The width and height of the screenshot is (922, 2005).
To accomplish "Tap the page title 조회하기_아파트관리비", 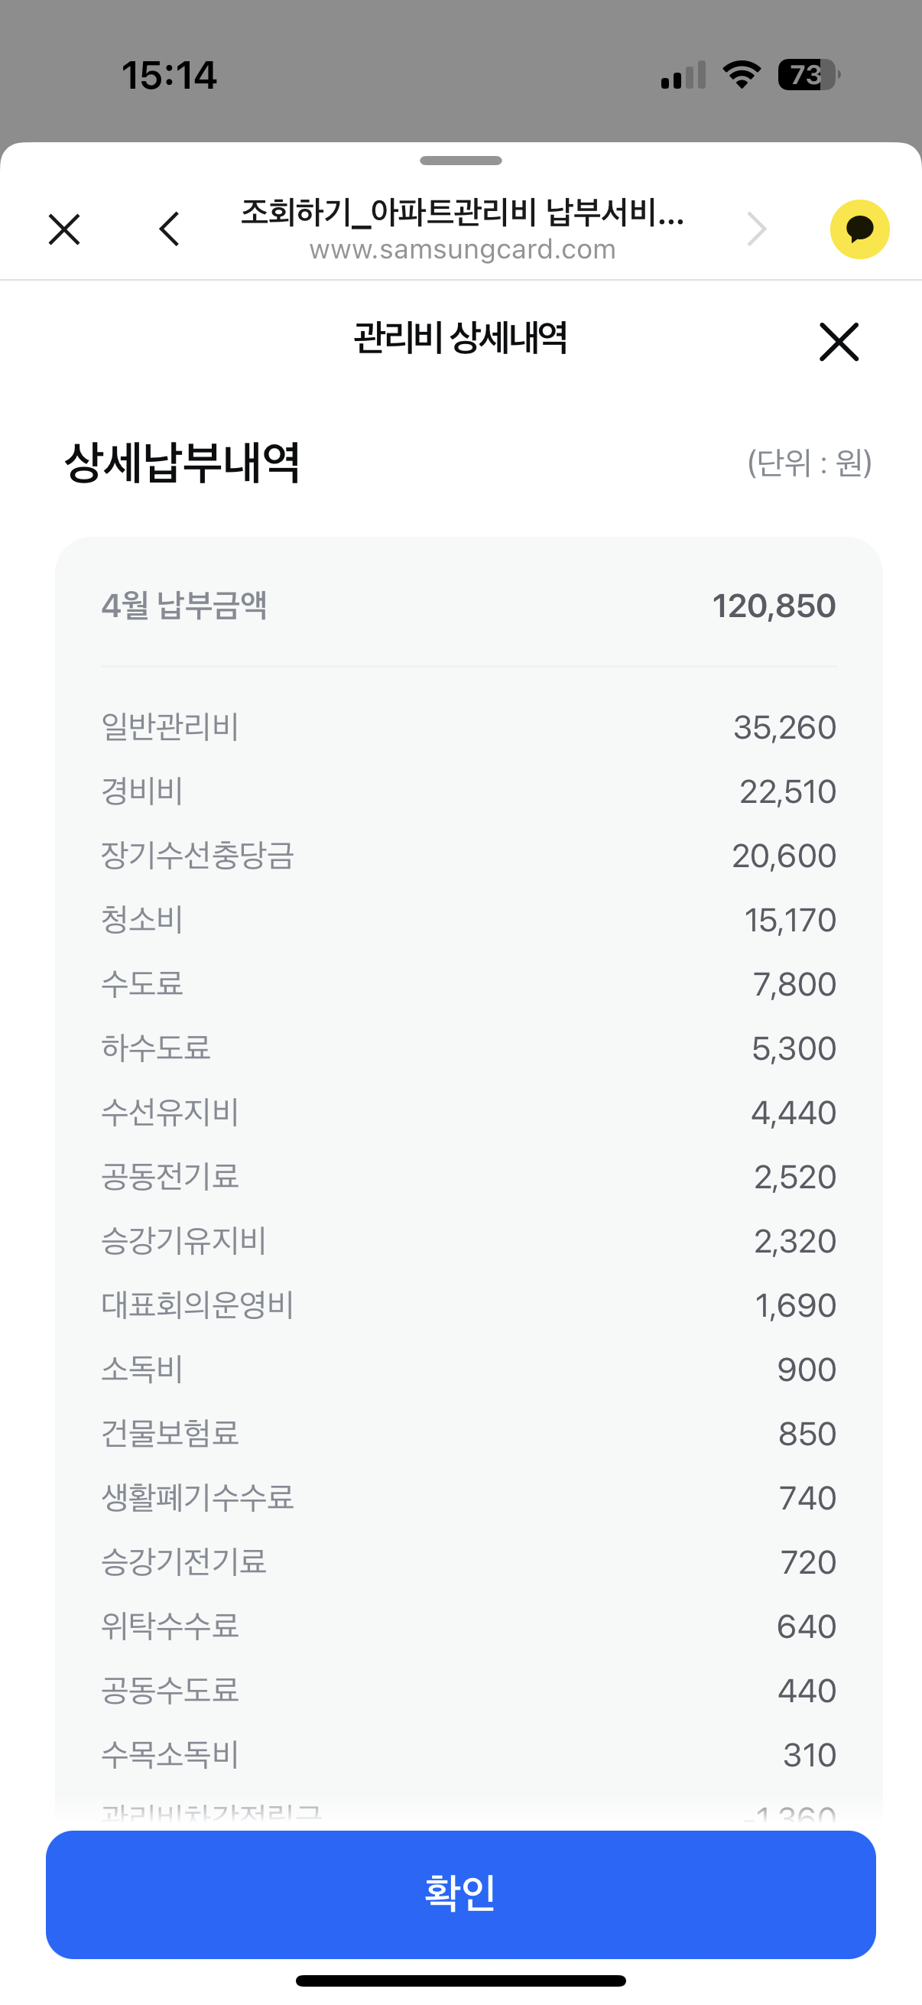I will [463, 212].
